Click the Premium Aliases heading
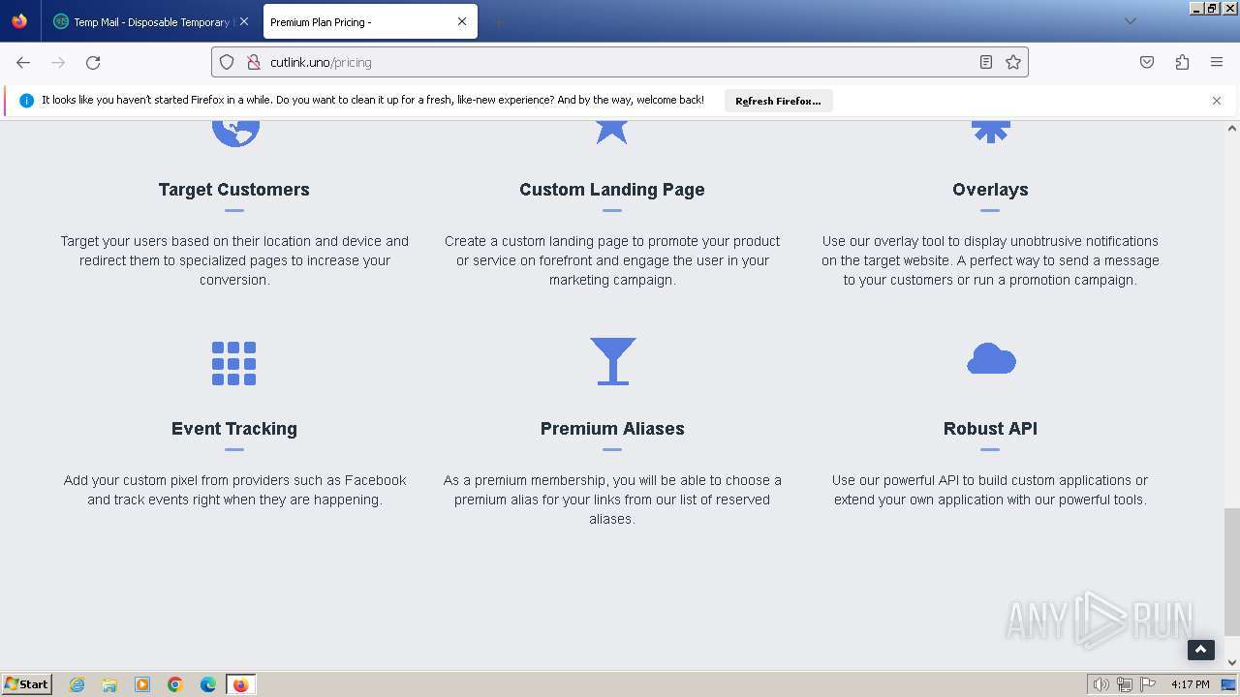The width and height of the screenshot is (1240, 697). tap(612, 429)
